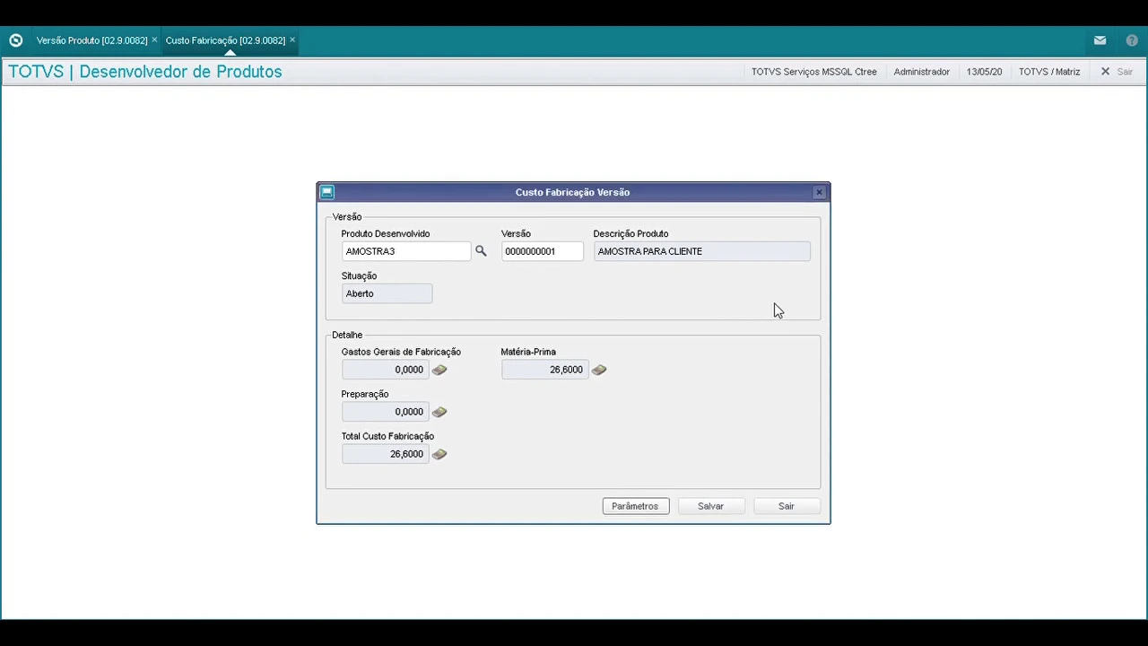This screenshot has width=1148, height=646.
Task: Click the Descrição Produto field
Action: 701,251
